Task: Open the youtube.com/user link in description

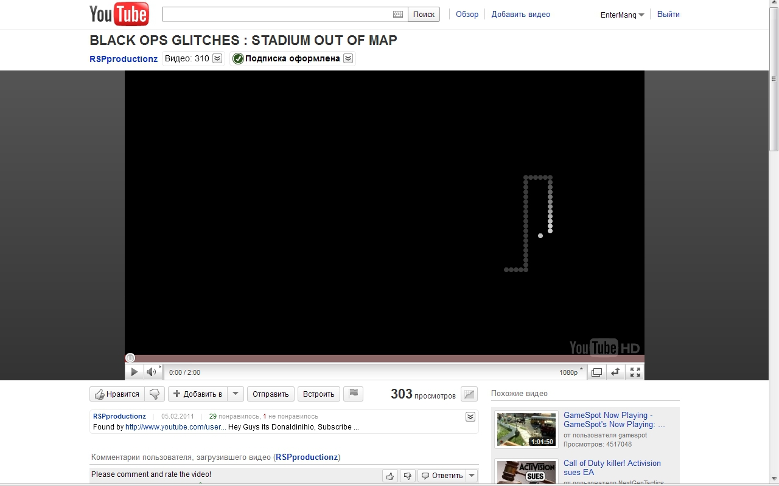Action: 176,427
